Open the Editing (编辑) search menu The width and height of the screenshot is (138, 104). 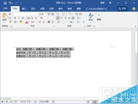click(99, 18)
